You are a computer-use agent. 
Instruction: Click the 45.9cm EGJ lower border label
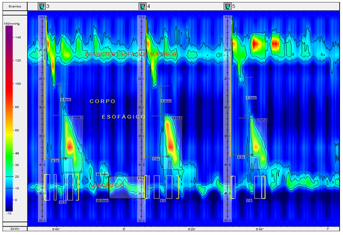tap(102, 201)
